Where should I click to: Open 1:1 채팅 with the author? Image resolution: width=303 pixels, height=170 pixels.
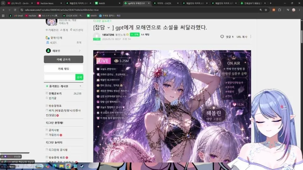tap(145, 35)
